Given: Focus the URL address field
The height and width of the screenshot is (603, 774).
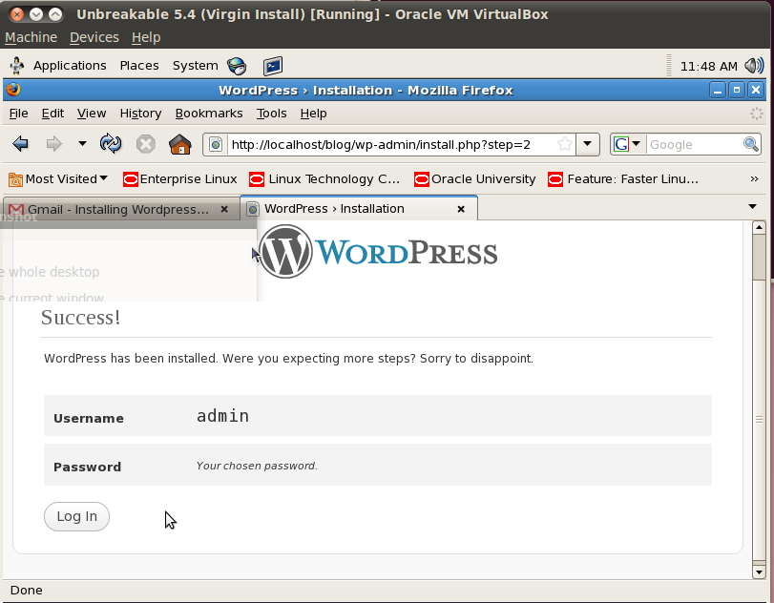Looking at the screenshot, I should tap(391, 145).
